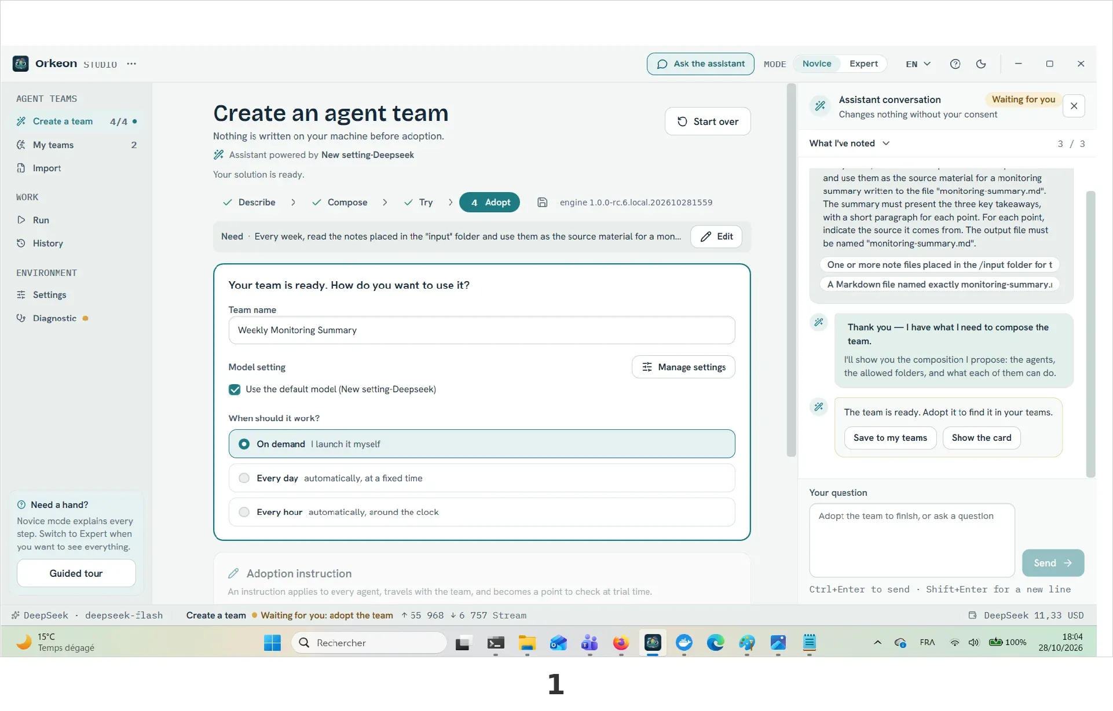
Task: Click the save icon next to engine version
Action: (x=542, y=202)
